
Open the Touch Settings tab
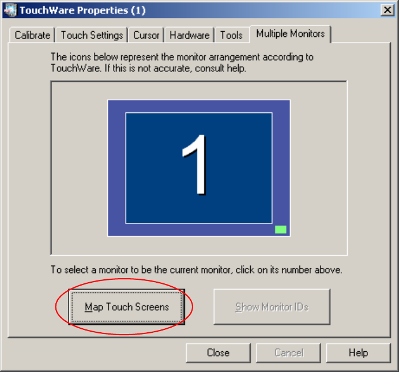point(92,35)
